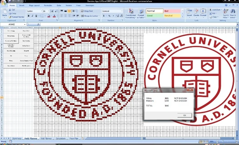The image size is (239, 145).
Task: Switch to the Insert ribbon tab
Action: pyautogui.click(x=22, y=5)
